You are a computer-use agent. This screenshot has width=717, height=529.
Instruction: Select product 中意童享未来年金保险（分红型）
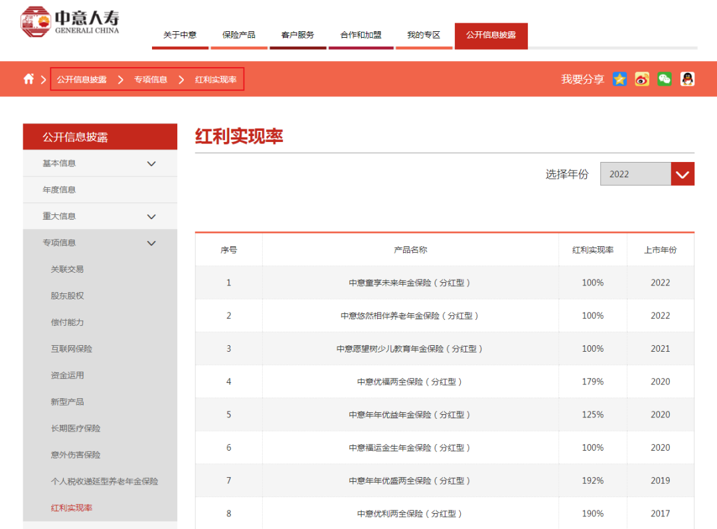click(x=410, y=283)
